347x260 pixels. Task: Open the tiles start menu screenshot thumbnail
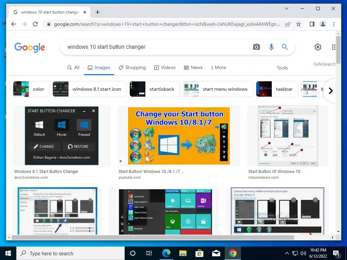point(165,212)
